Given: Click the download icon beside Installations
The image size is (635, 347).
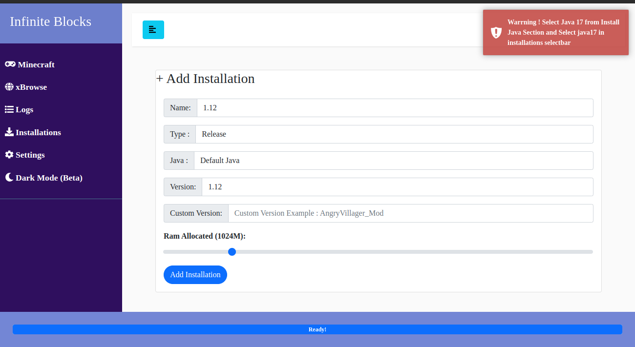Looking at the screenshot, I should point(9,132).
